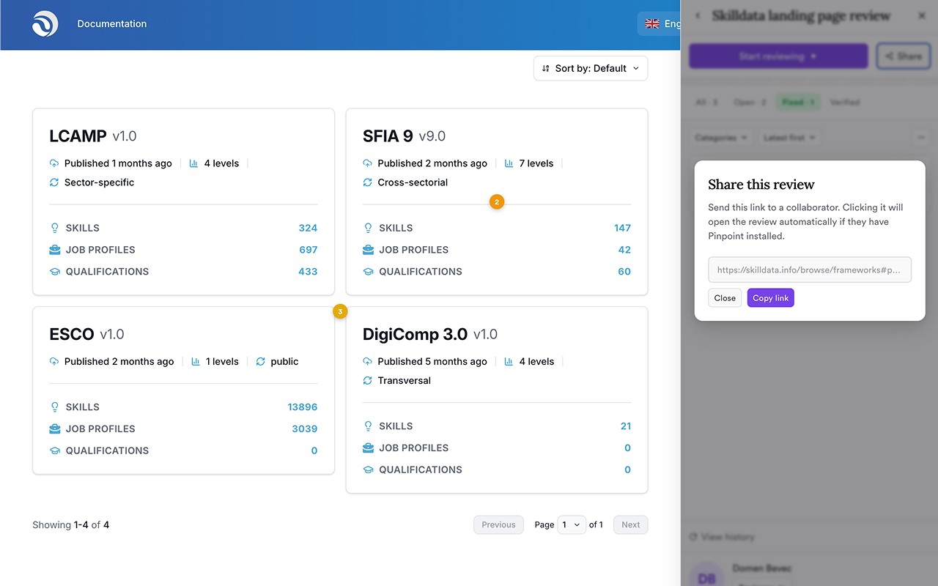Screen dimensions: 938x586
Task: Click the published cloud icon on LCAMP card
Action: [x=54, y=163]
